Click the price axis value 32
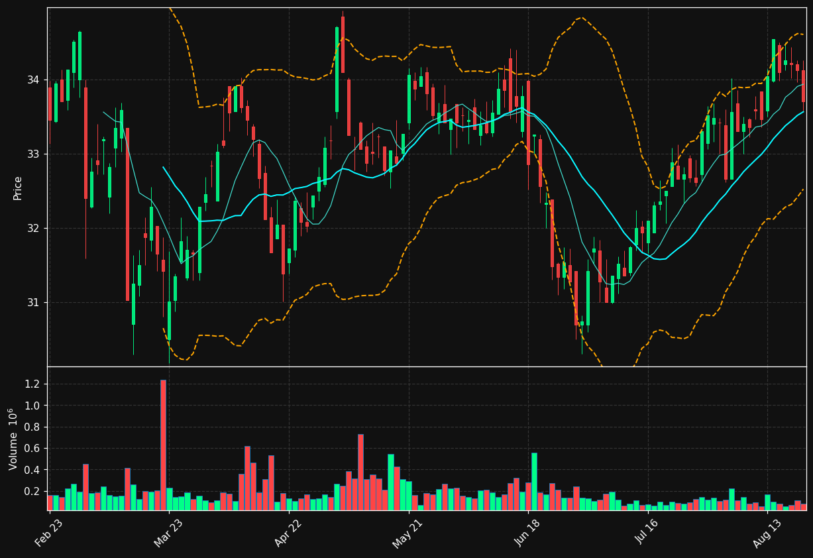 (32, 229)
